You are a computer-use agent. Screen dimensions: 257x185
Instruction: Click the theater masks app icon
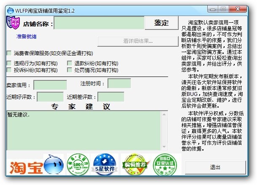(x=13, y=23)
